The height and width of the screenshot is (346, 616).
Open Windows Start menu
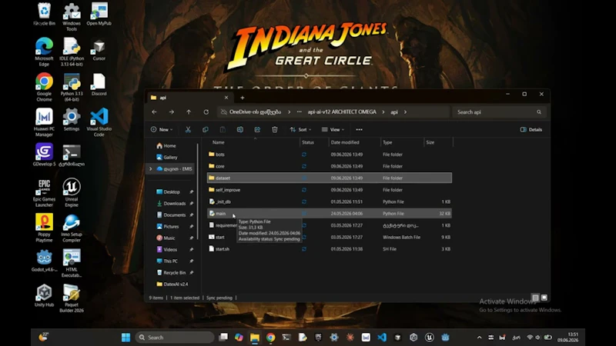click(x=126, y=338)
